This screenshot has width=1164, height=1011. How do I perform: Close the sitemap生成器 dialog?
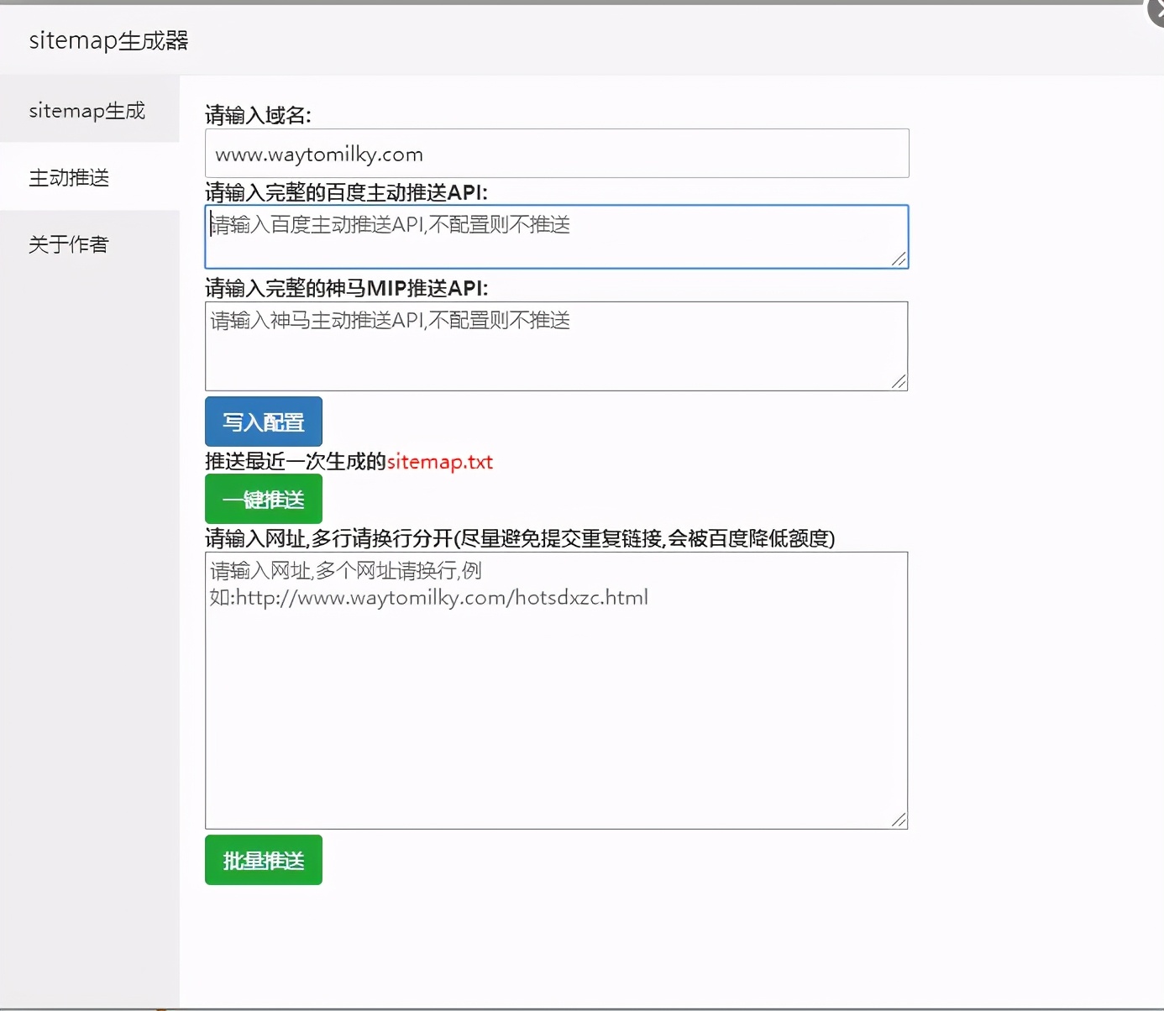(x=1157, y=11)
